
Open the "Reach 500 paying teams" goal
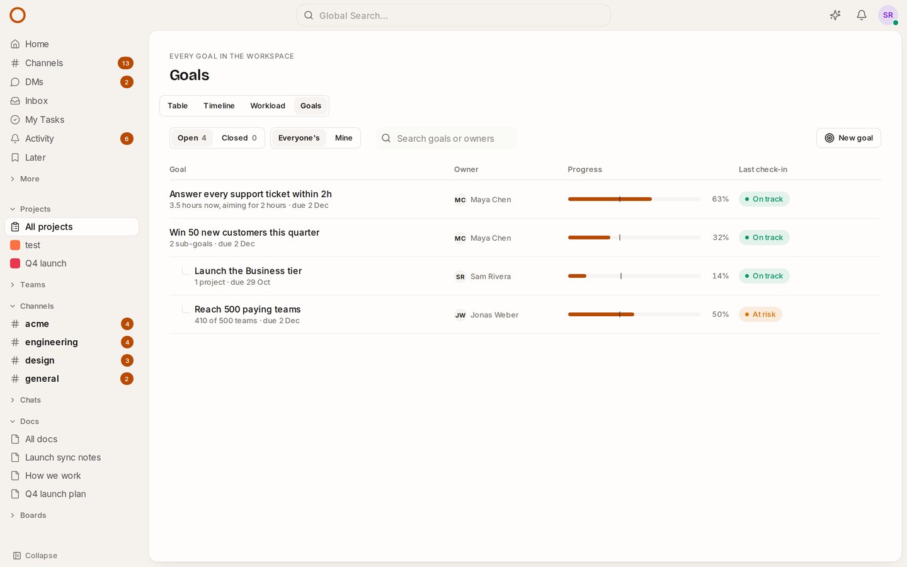[248, 309]
